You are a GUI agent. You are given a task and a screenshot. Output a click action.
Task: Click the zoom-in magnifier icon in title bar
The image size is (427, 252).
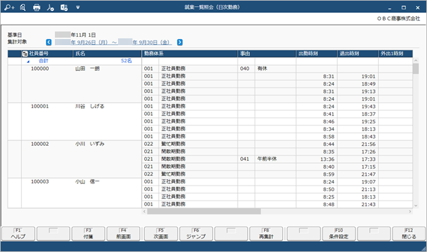coord(9,8)
